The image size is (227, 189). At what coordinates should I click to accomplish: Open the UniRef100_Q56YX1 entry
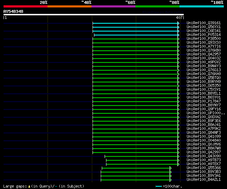pos(204,27)
